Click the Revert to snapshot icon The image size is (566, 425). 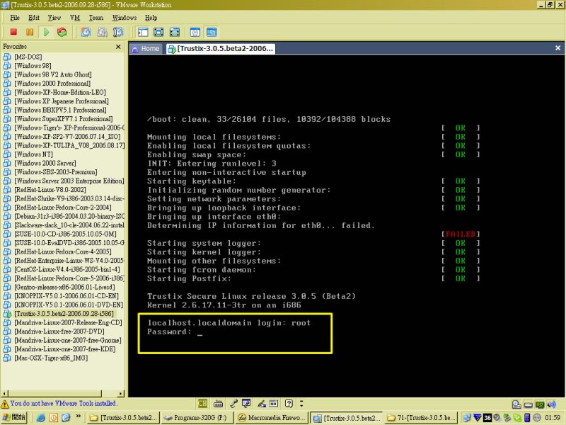pos(102,32)
